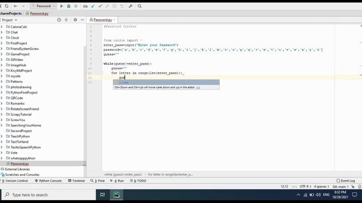Open the Version Control tool window
Viewport: 362px width, 203px height.
click(x=15, y=180)
